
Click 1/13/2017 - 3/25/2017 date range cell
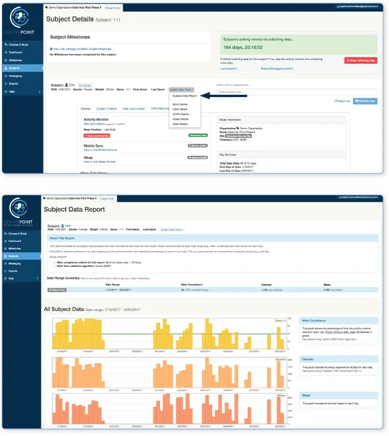pos(118,290)
